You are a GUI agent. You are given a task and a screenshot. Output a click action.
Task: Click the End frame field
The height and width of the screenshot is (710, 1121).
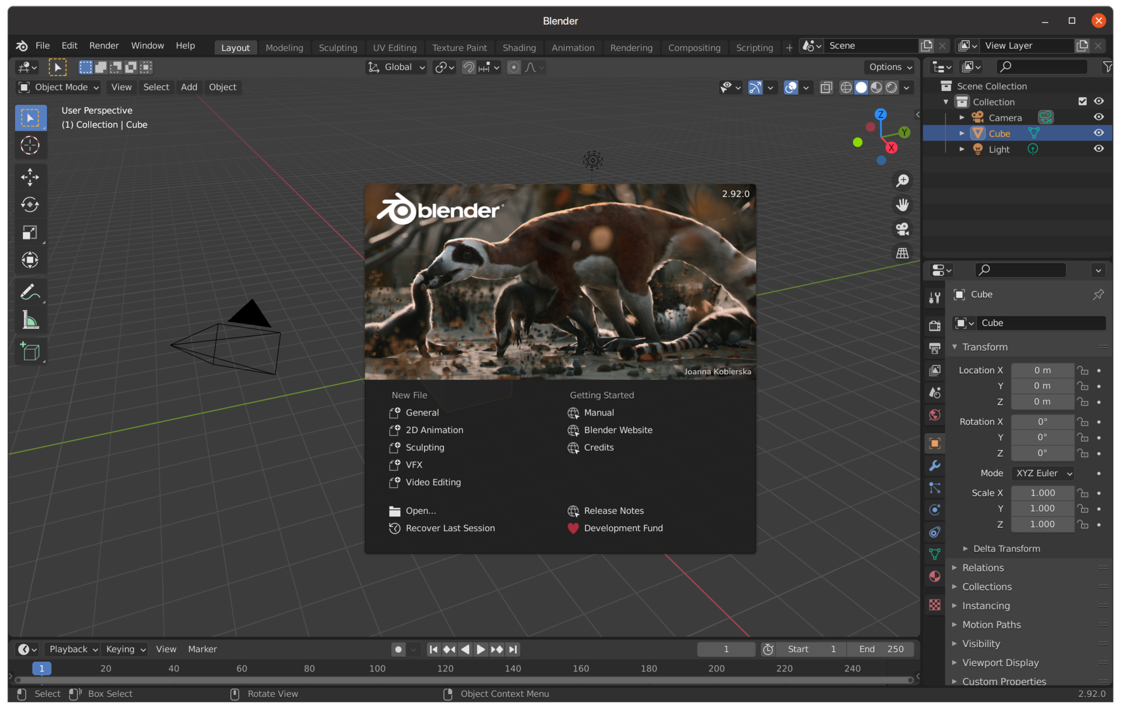881,649
